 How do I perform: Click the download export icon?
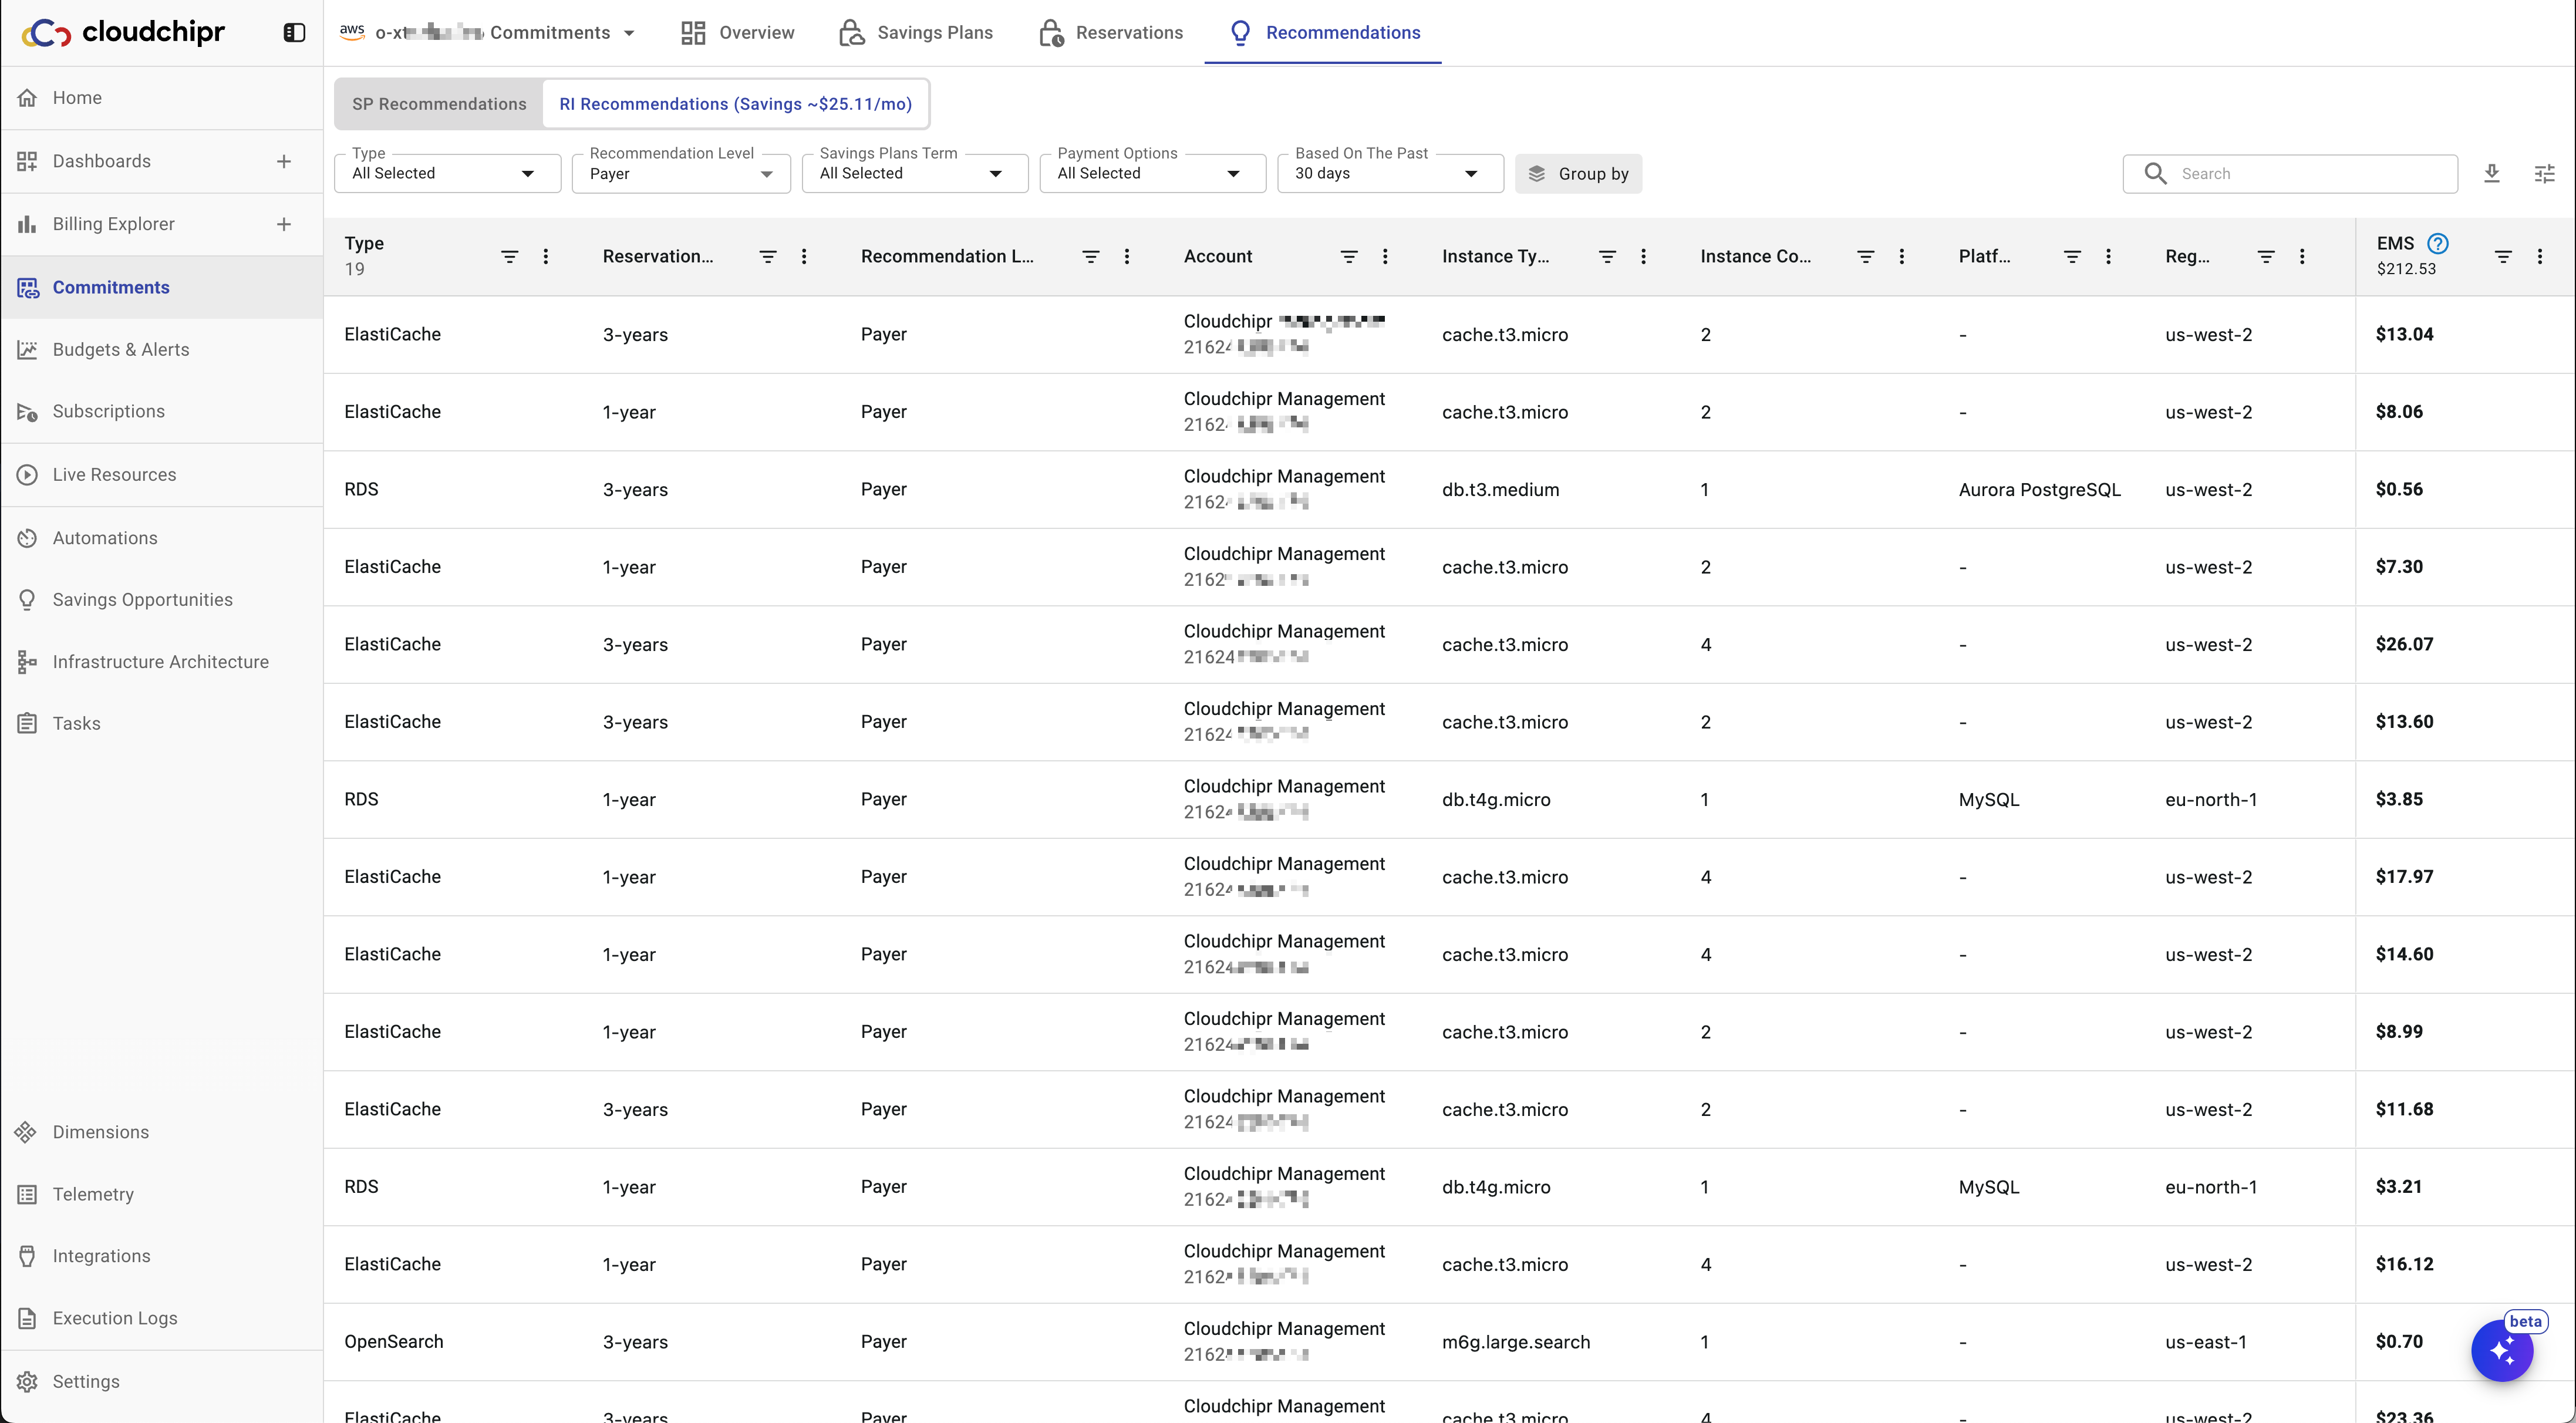tap(2491, 173)
